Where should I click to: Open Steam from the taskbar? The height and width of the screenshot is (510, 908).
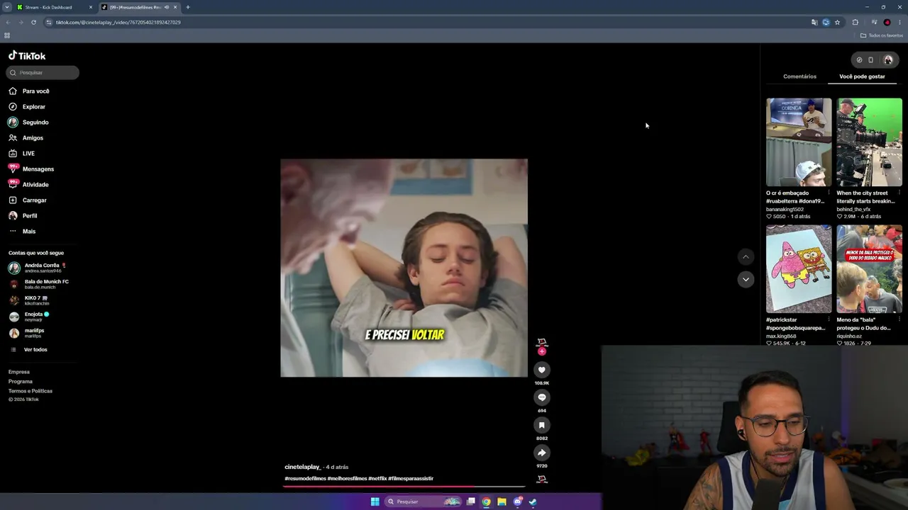pyautogui.click(x=533, y=501)
